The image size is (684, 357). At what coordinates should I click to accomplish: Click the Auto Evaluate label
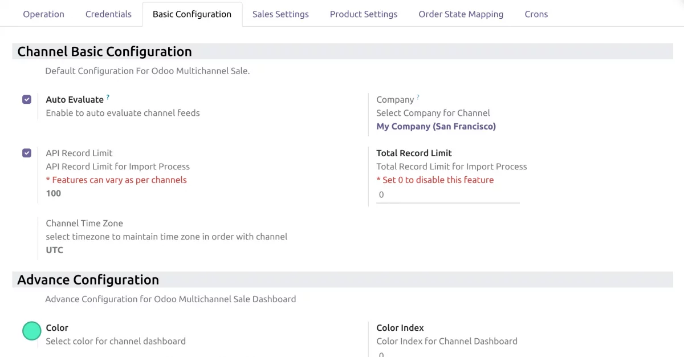click(x=75, y=100)
